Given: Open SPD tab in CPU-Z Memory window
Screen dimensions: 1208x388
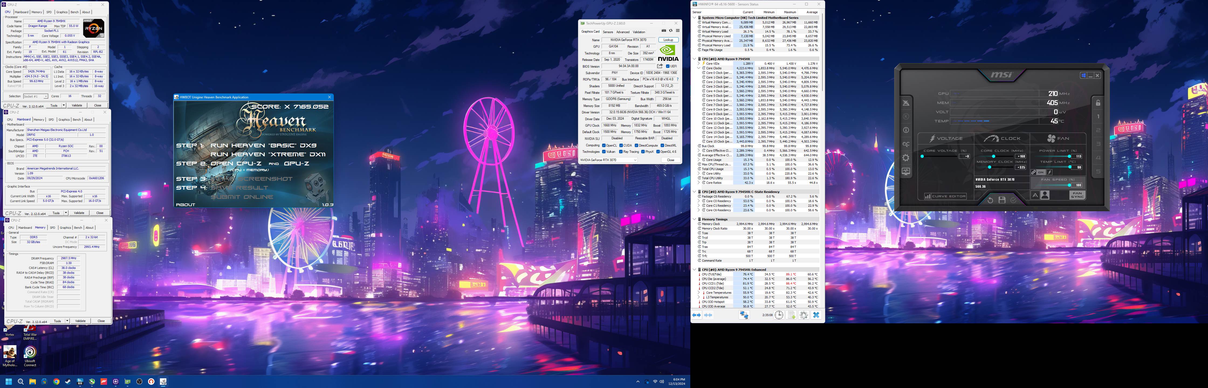Looking at the screenshot, I should pos(53,228).
